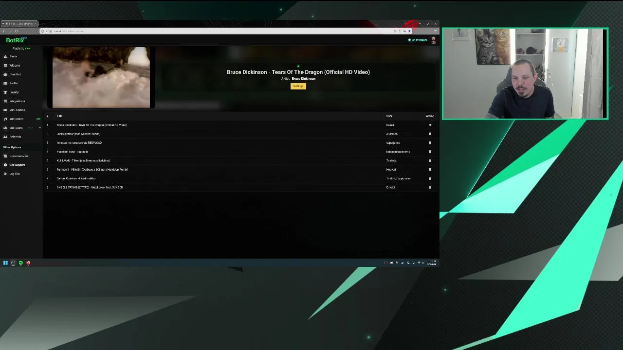Remove the ANGELS CRYING request
Image resolution: width=623 pixels, height=350 pixels.
[430, 187]
